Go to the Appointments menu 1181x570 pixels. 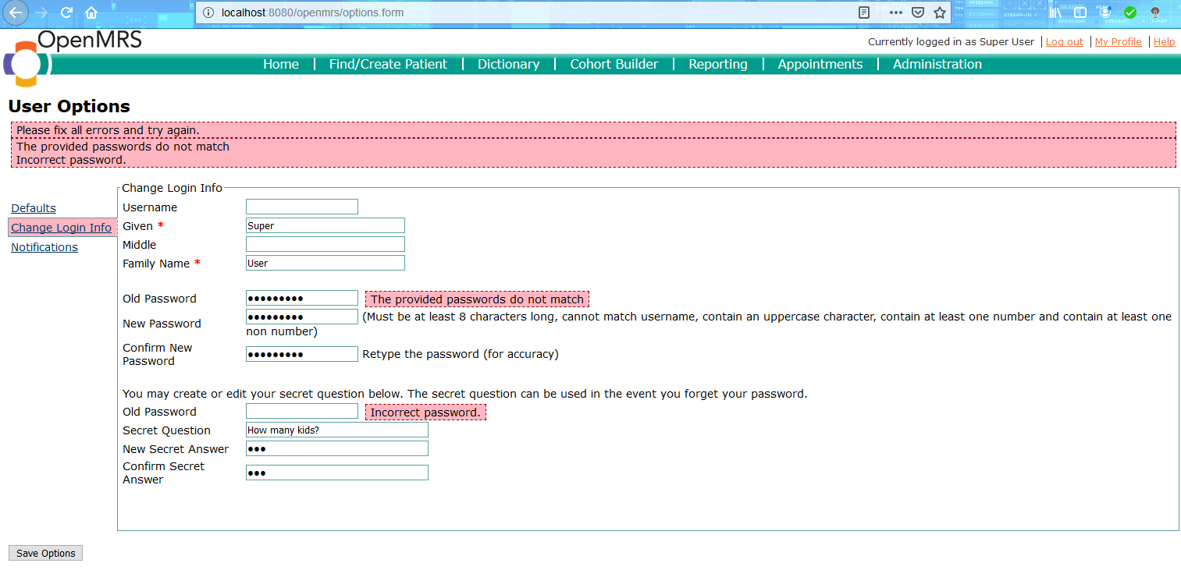pos(820,64)
